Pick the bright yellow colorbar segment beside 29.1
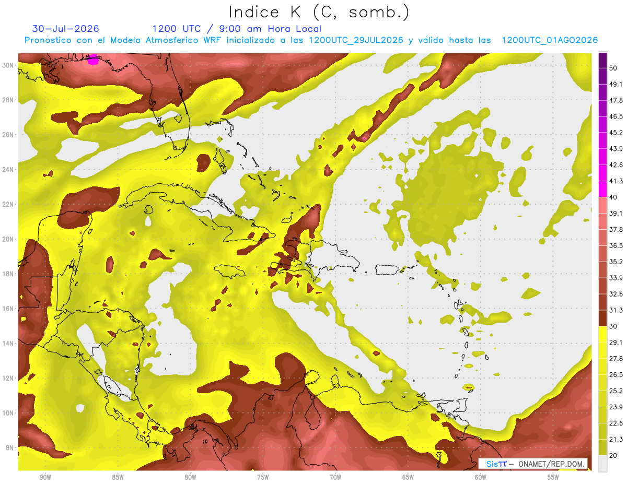Image resolution: width=627 pixels, height=484 pixels. click(x=602, y=334)
